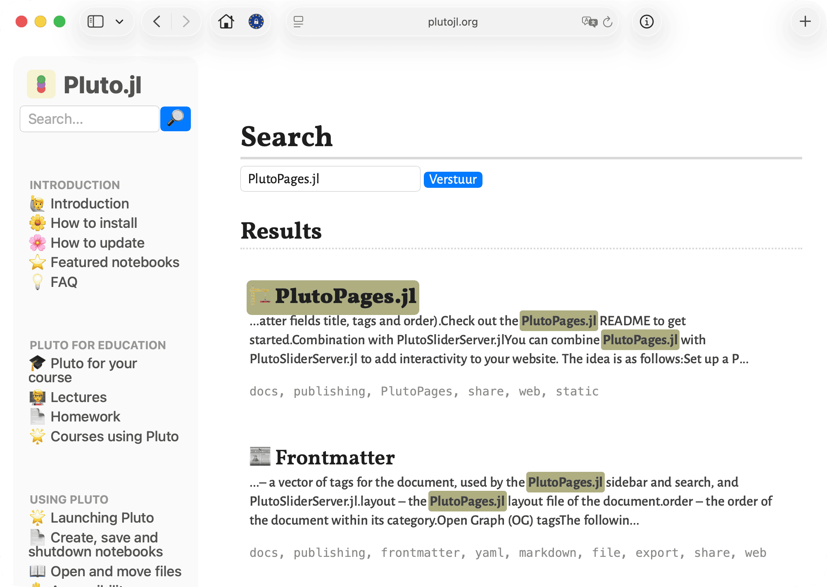Click the 'markdown' tag under Frontmatter result

click(547, 553)
